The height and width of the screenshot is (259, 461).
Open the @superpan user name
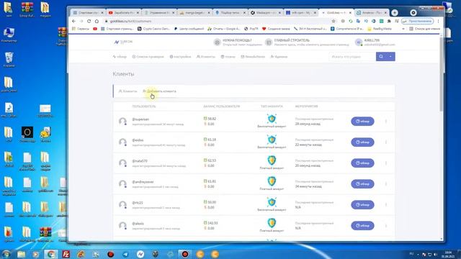(140, 119)
